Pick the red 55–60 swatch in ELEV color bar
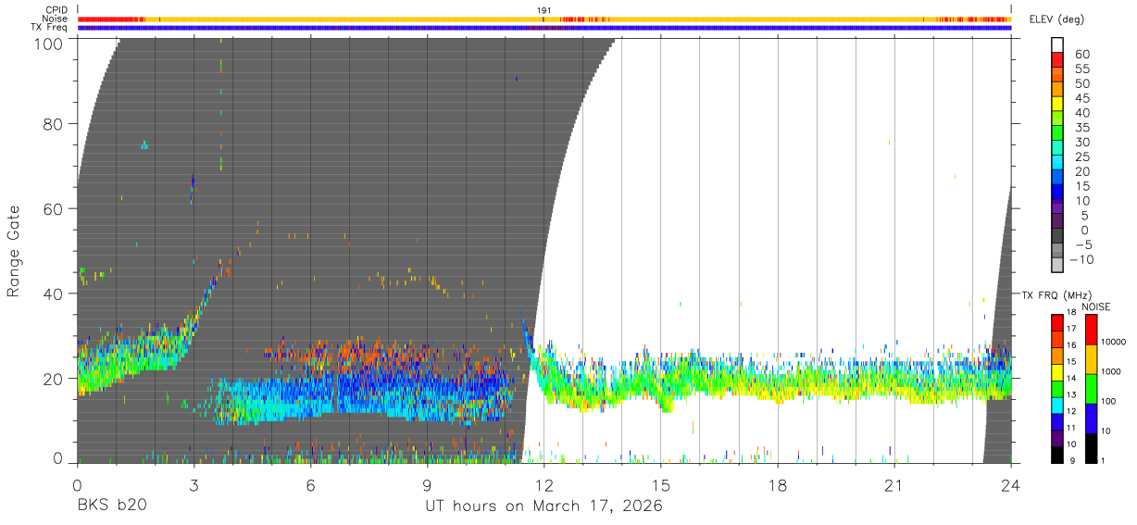Screen dimensions: 1137x525 click(1058, 61)
